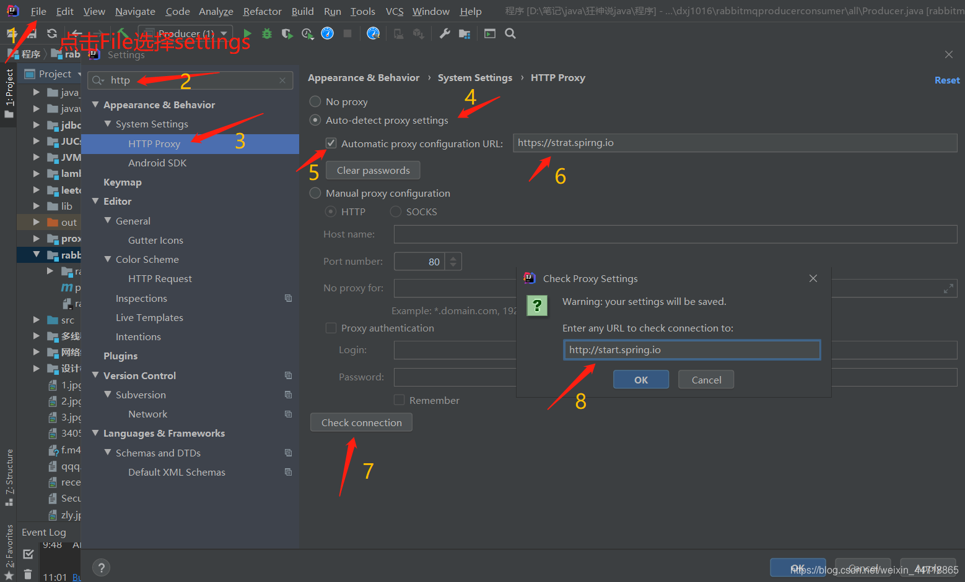Click project-level icon beside Schemas and DTDs
965x582 pixels.
(288, 453)
